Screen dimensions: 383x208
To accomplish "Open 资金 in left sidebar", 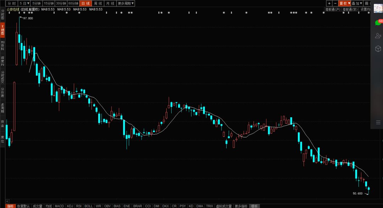I will point(2,124).
